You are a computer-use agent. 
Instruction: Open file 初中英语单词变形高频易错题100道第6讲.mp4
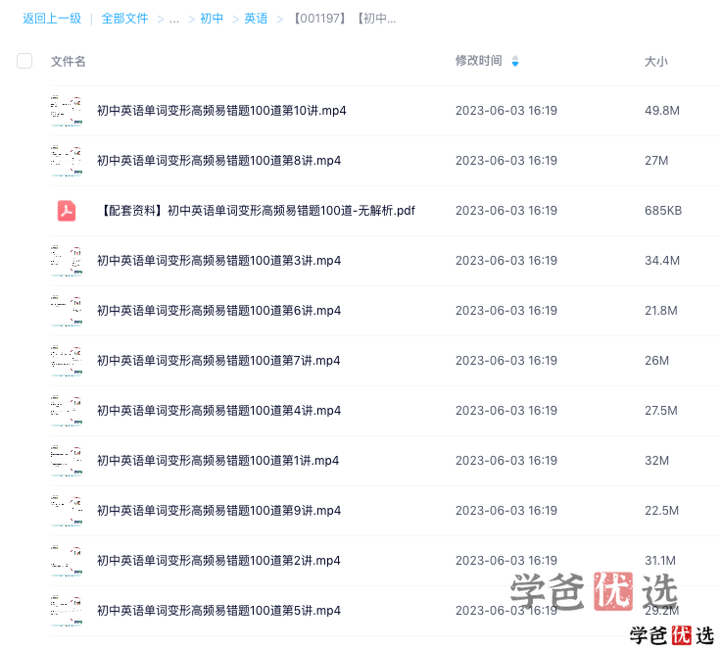(218, 311)
